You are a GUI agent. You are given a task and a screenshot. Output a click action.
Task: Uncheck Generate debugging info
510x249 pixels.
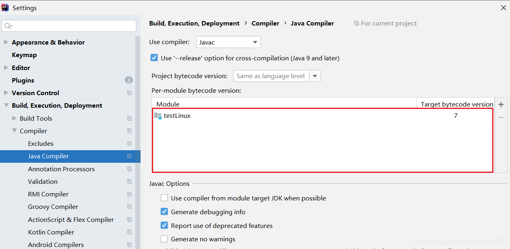pos(164,212)
